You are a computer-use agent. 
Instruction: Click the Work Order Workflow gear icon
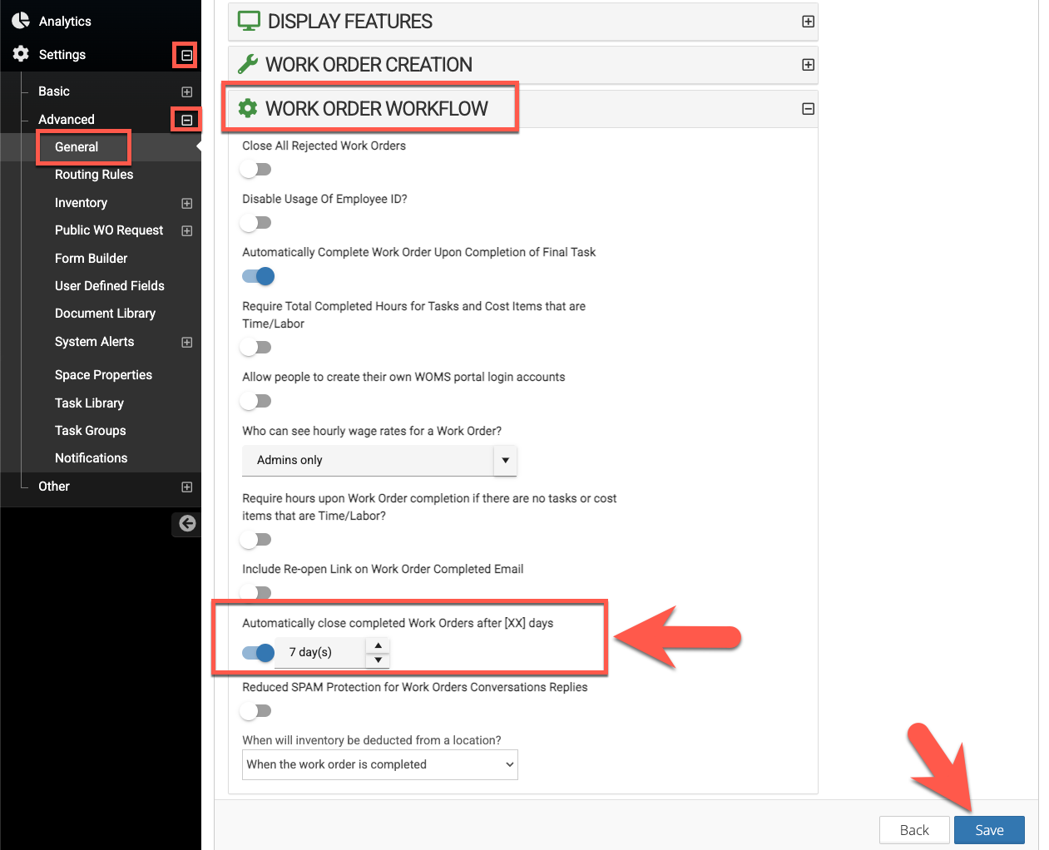[x=248, y=108]
